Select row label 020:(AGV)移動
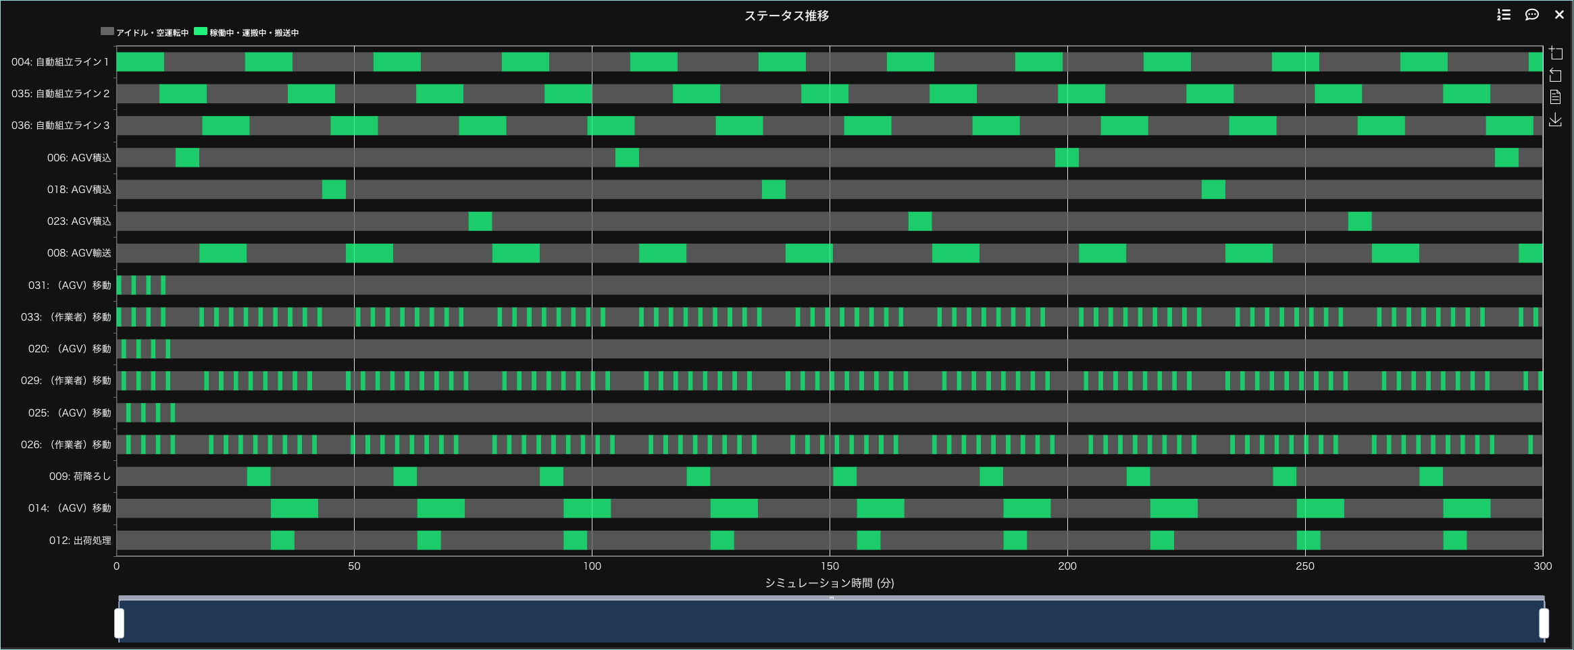Image resolution: width=1574 pixels, height=650 pixels. click(x=70, y=349)
